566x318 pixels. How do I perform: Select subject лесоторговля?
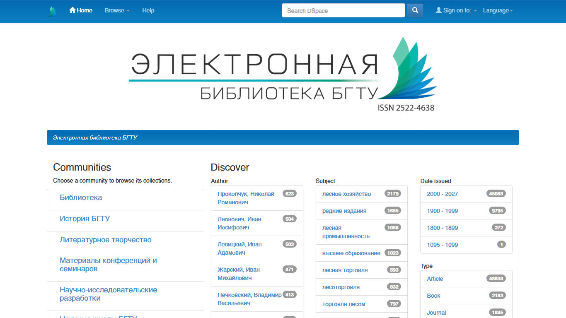pyautogui.click(x=341, y=287)
